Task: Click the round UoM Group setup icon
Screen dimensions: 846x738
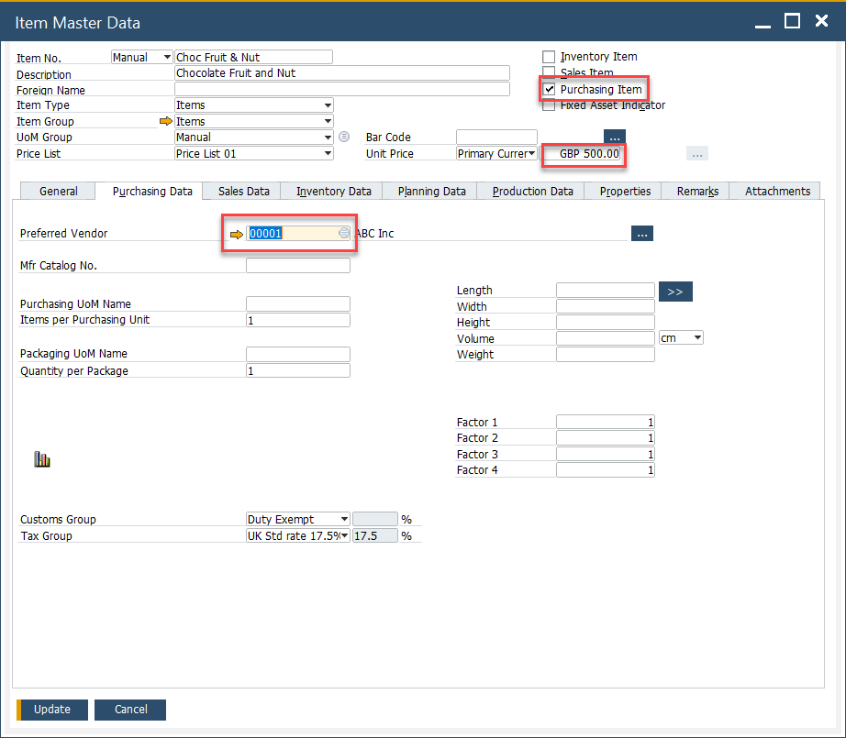Action: 344,138
